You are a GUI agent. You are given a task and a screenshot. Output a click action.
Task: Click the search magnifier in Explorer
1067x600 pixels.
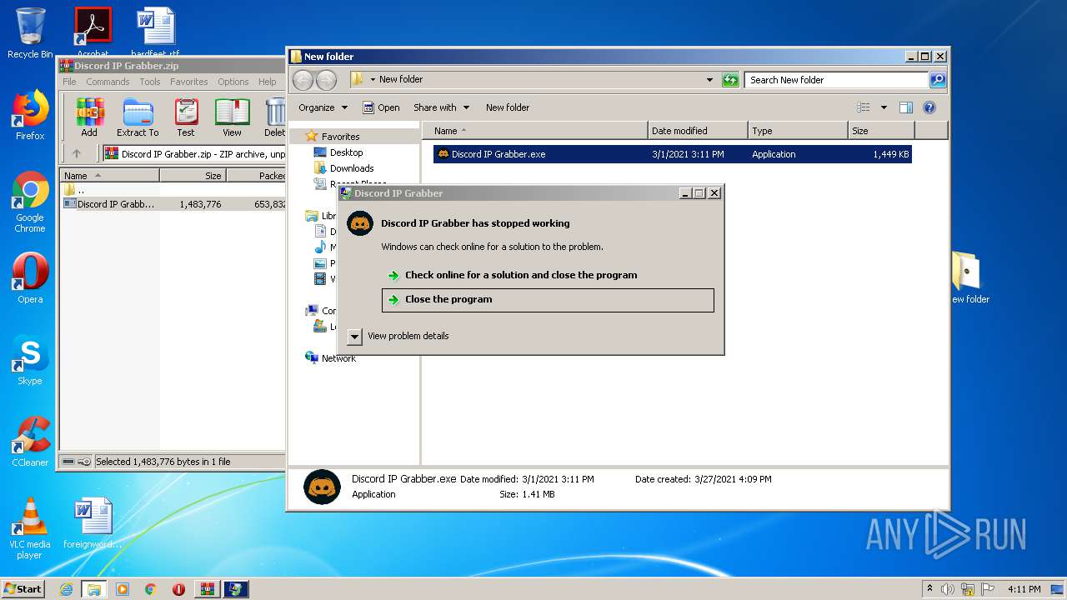(938, 80)
